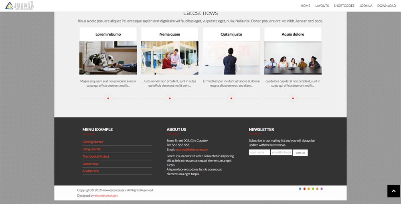This screenshot has height=204, width=401.
Task: Click red dot under Lorem rebumo article
Action: click(108, 98)
